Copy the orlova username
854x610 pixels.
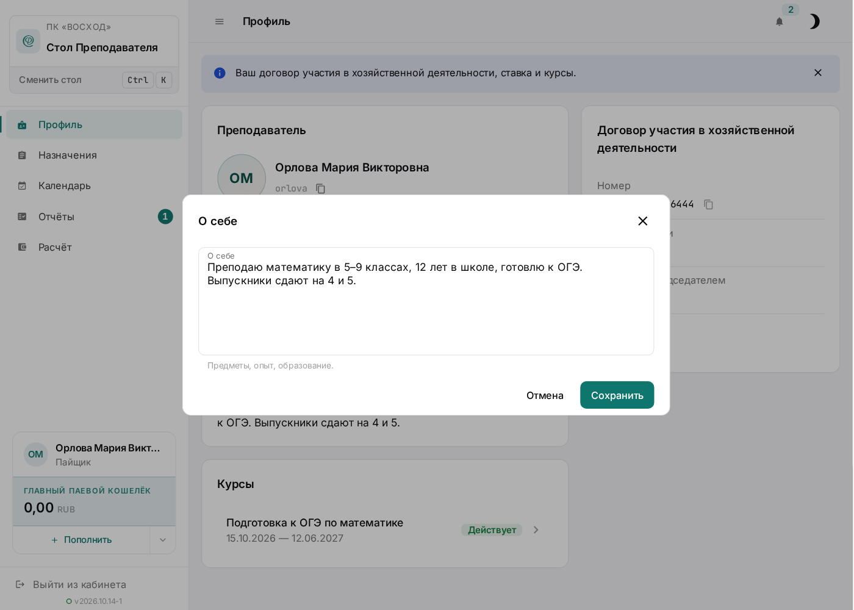[x=320, y=188]
